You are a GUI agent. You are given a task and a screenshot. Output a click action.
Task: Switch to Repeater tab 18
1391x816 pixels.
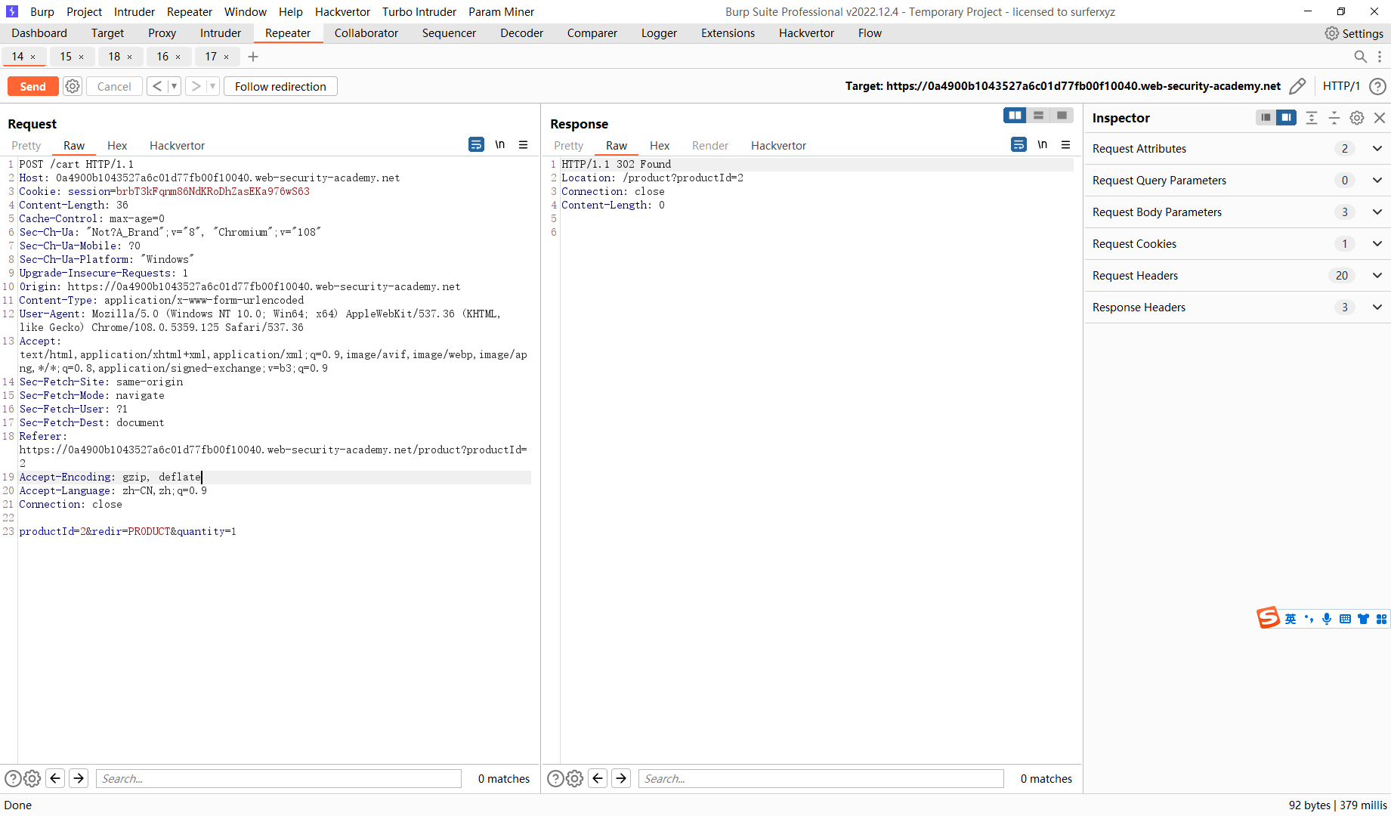(x=114, y=57)
